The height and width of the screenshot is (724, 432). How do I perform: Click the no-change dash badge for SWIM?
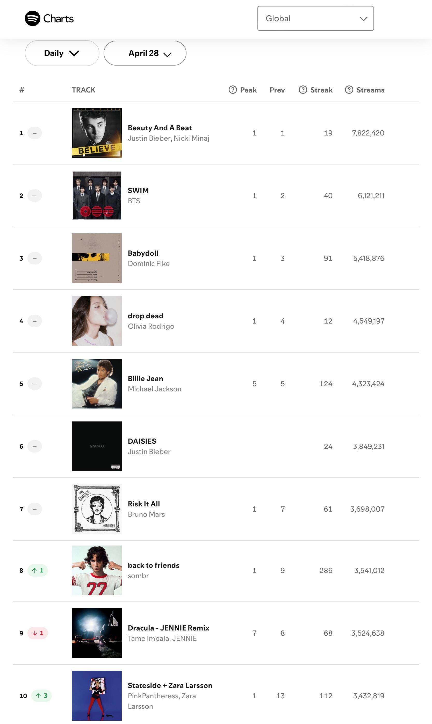point(35,195)
